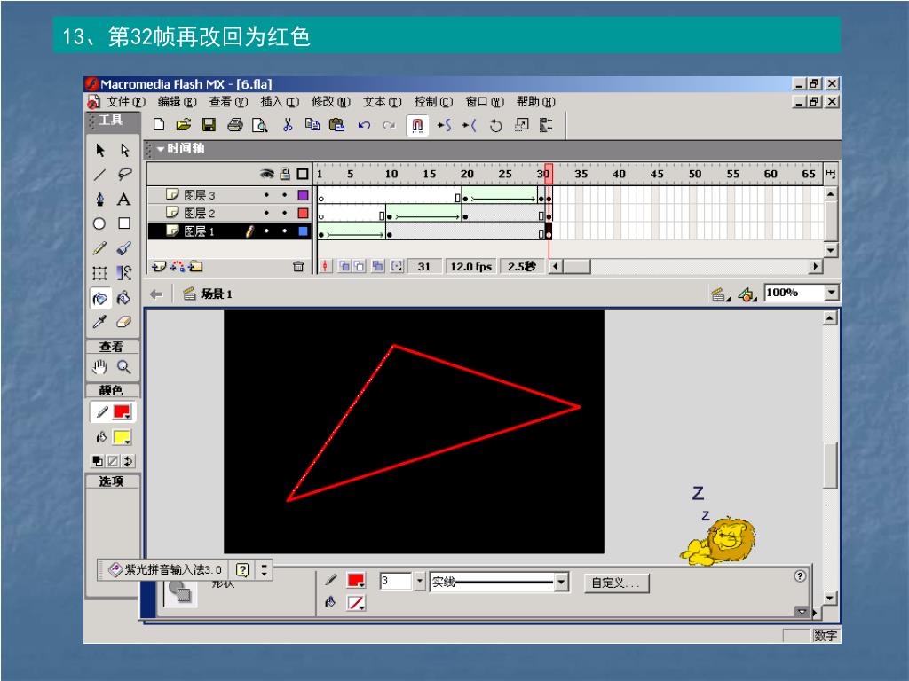This screenshot has height=681, width=909.
Task: Click the back arrow beside 场景 1
Action: point(156,294)
